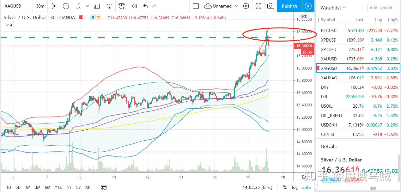Open the financials bar chart icon

point(97,6)
